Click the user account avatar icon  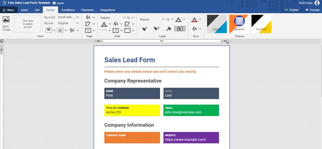tap(317, 3)
